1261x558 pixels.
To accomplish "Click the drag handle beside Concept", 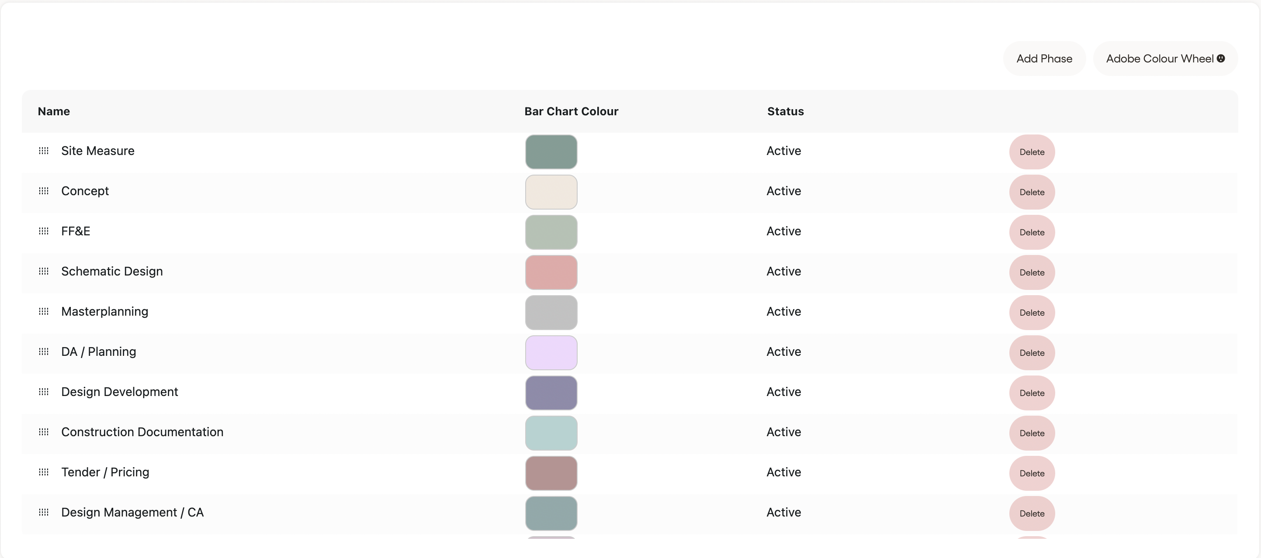I will [44, 191].
